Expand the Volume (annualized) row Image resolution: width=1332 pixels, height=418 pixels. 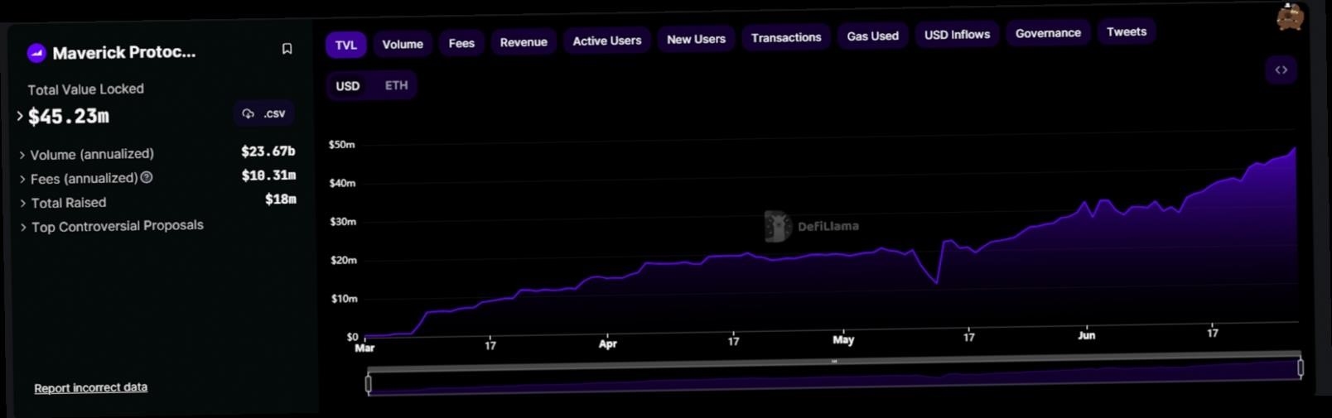pyautogui.click(x=22, y=155)
